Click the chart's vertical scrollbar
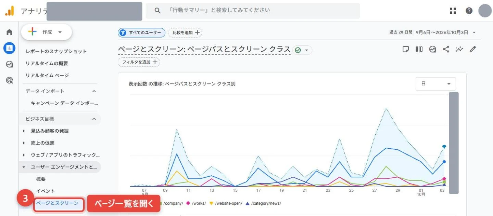This screenshot has height=216, width=493. [x=454, y=143]
